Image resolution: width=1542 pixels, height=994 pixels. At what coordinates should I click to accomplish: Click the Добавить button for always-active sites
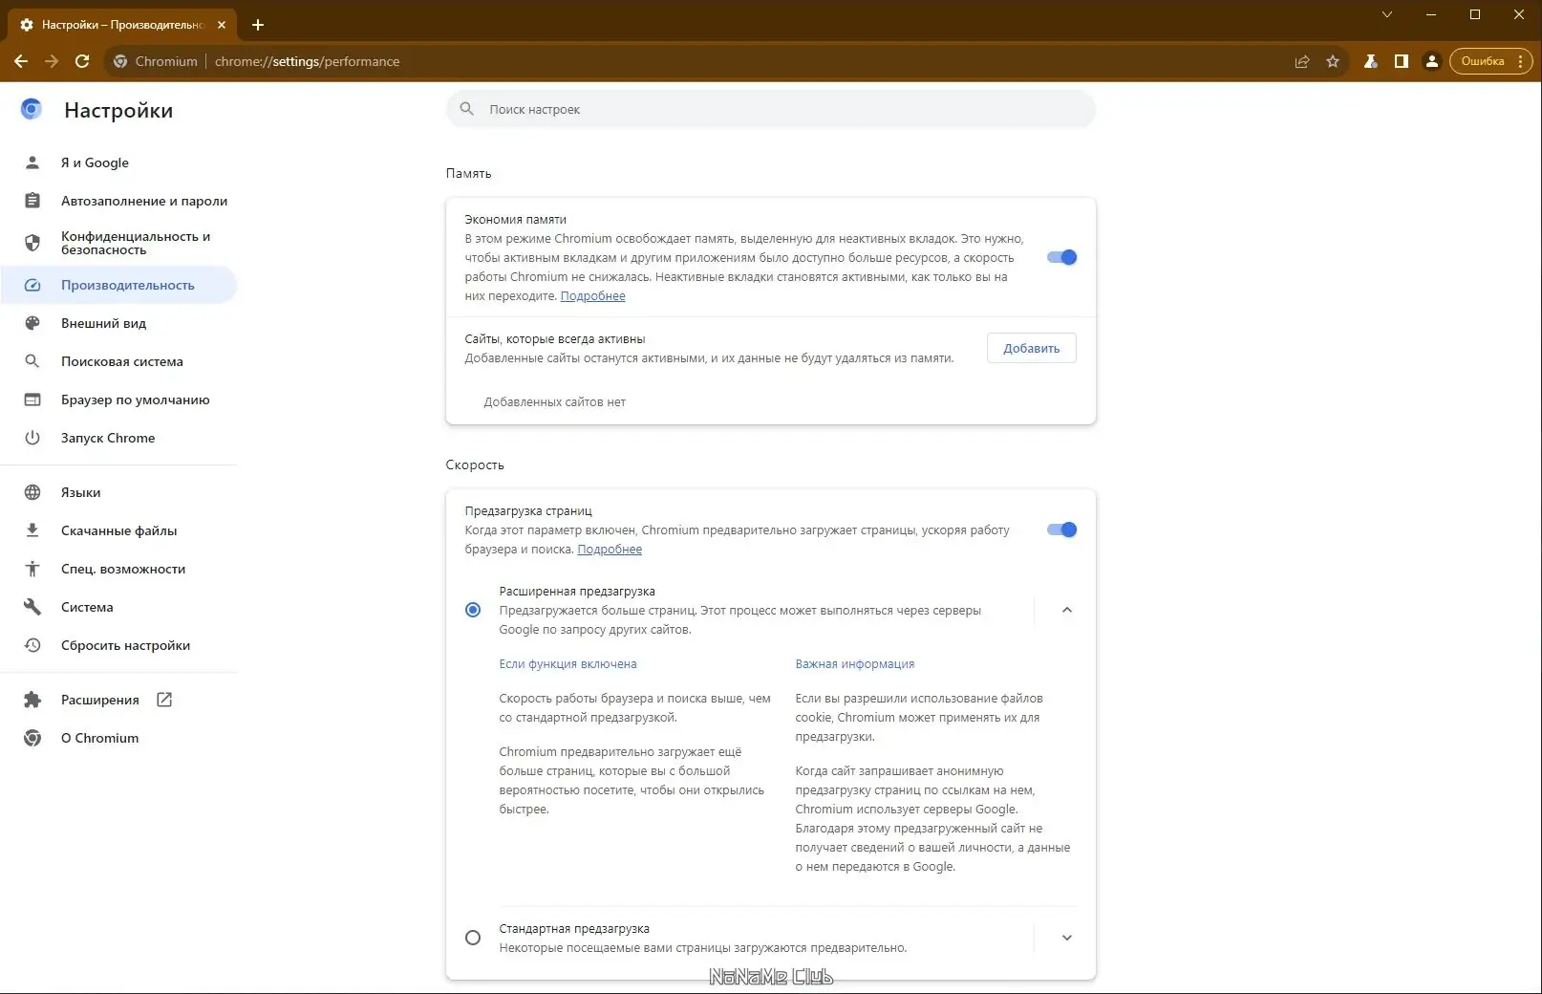tap(1032, 348)
